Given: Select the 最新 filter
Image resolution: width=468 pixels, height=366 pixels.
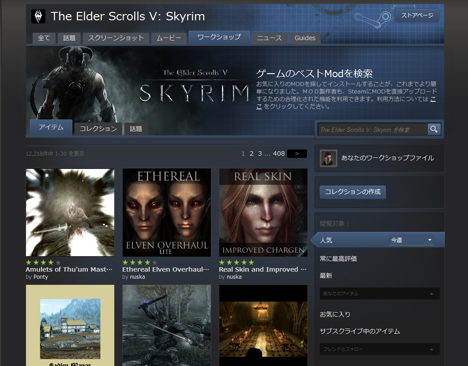Looking at the screenshot, I should (326, 276).
